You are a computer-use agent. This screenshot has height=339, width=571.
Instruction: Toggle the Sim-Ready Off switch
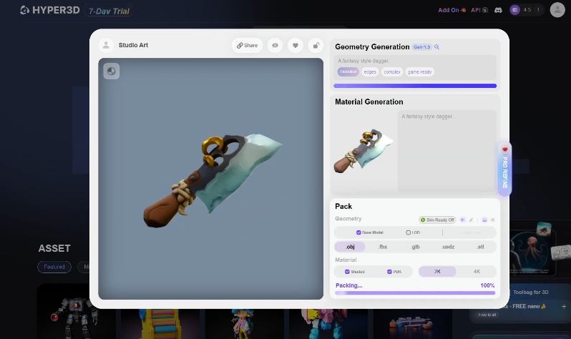(x=437, y=220)
